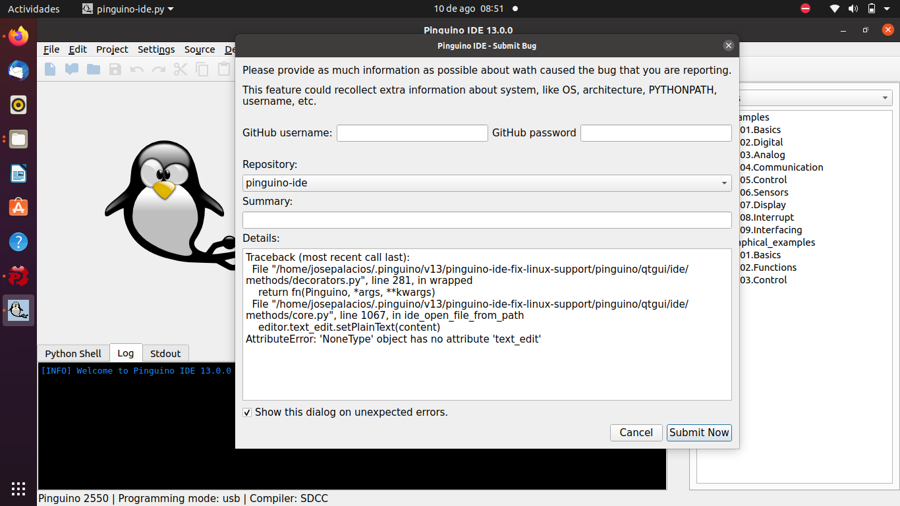Open LibreOffice Writer from the dock
This screenshot has height=506, width=900.
18,173
